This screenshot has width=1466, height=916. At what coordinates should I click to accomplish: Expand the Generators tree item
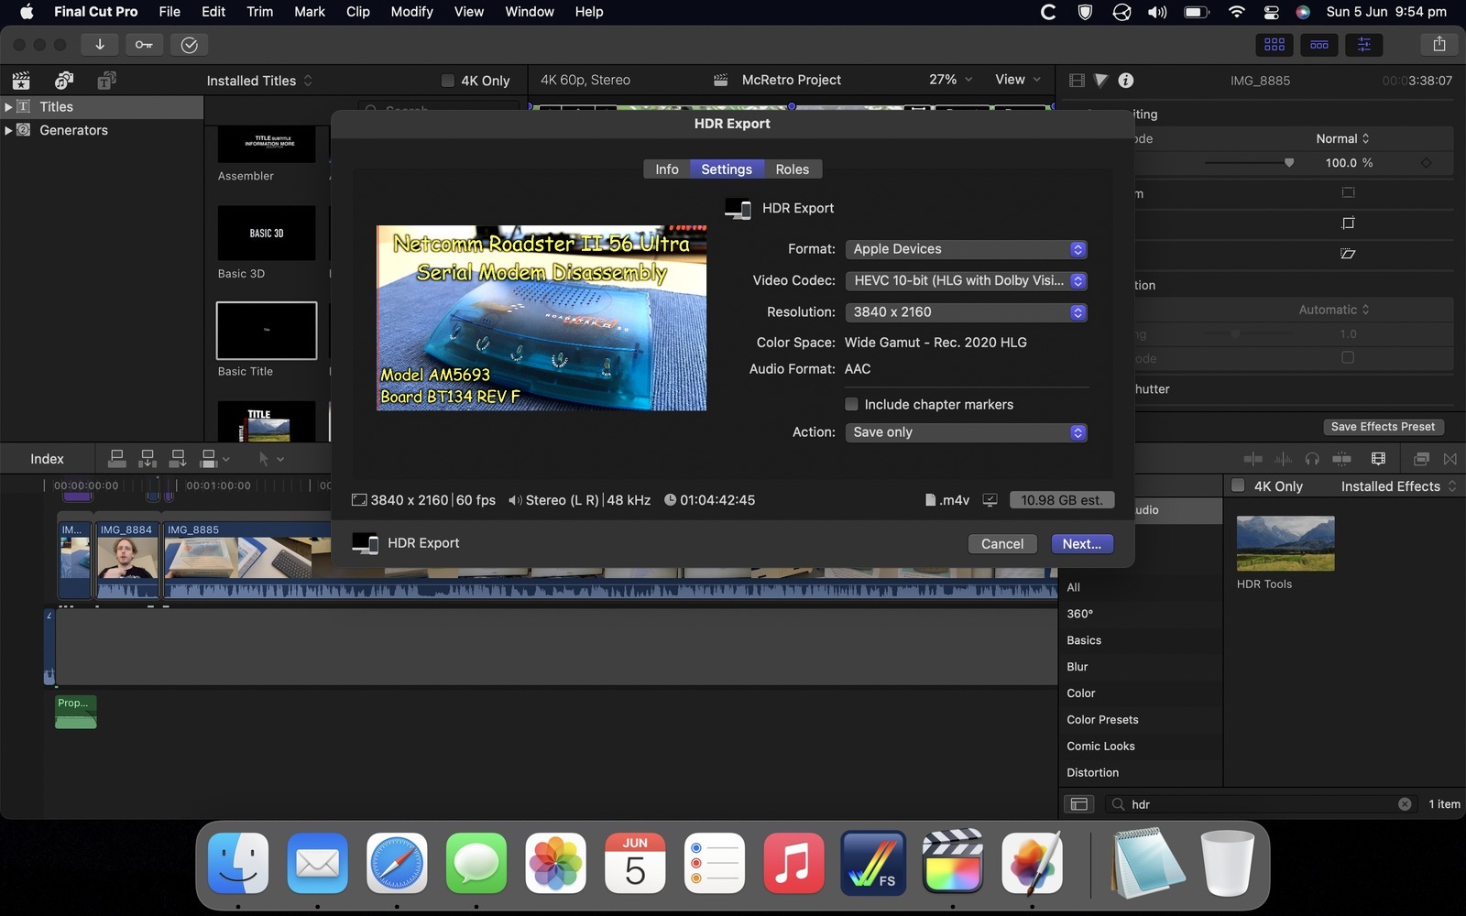[x=8, y=130]
